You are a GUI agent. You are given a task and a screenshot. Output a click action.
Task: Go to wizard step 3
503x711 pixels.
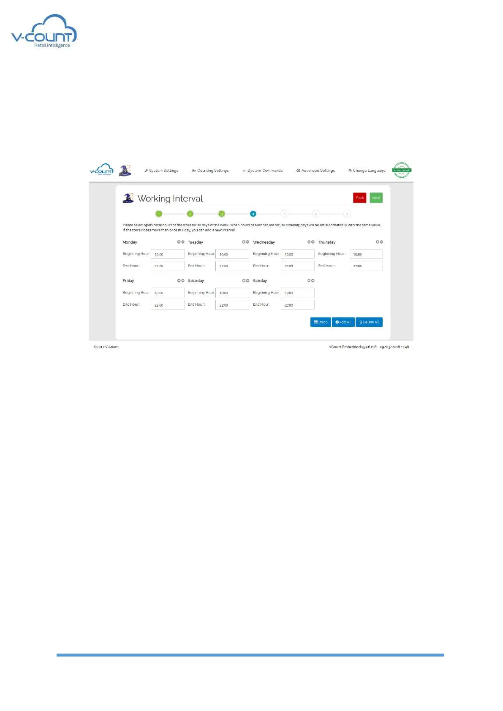221,214
